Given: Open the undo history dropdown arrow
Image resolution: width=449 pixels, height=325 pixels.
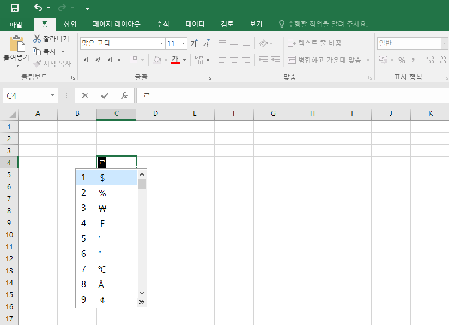Looking at the screenshot, I should pos(48,8).
